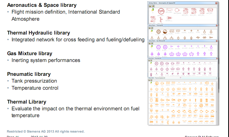The width and height of the screenshot is (229, 137).
Task: Select the accumulator component in Thermal Hydraulic library
Action: pos(151,100)
